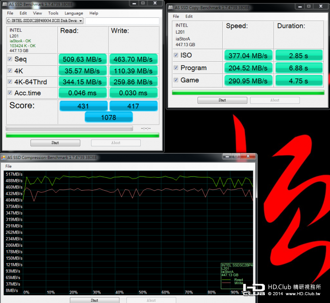
Task: Open the Tools menu
Action: pos(53,13)
